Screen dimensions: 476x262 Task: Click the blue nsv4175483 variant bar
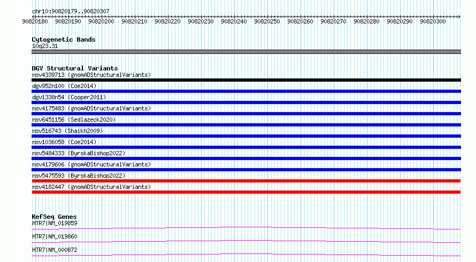[x=246, y=114]
